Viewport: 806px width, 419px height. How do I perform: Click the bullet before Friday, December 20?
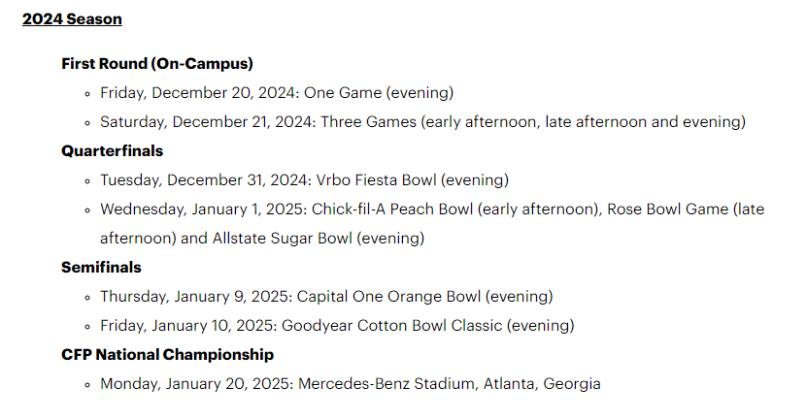pyautogui.click(x=87, y=94)
